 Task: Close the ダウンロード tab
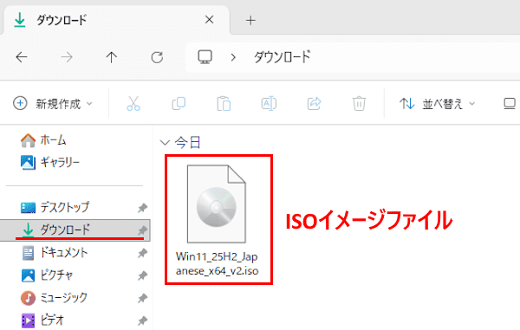pyautogui.click(x=209, y=20)
